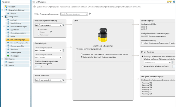Select 'Manueller Start durch Aktion' radio button
176x107 pixels.
81,54
